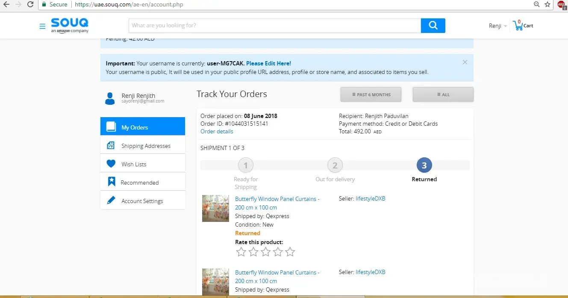Click SHIPMENT 1 OF 3 text

coord(222,148)
